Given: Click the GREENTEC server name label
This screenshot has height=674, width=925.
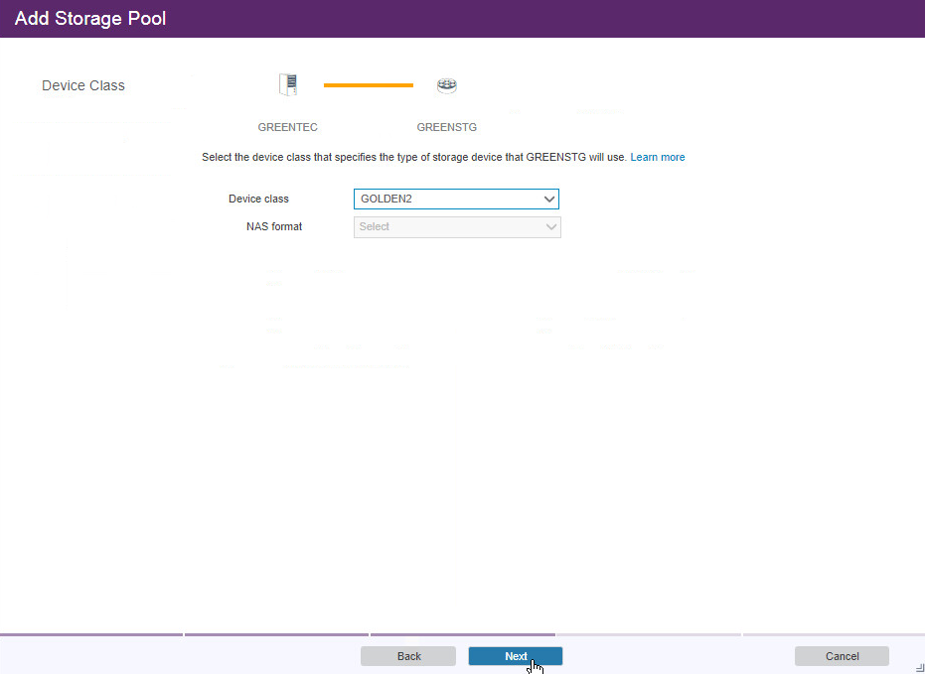Looking at the screenshot, I should tap(287, 127).
